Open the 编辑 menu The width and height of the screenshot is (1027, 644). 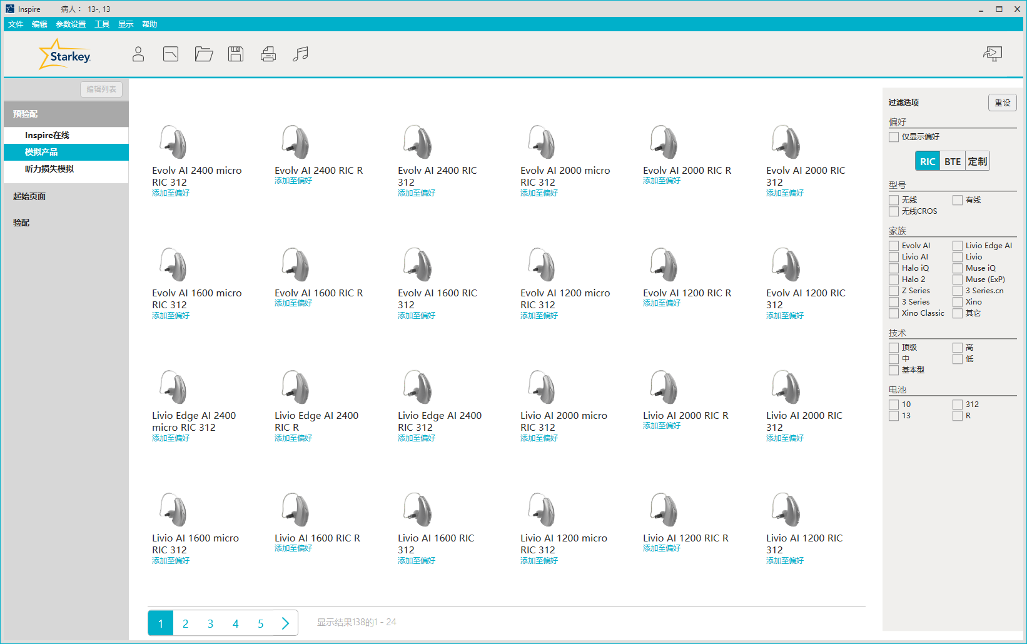point(39,24)
